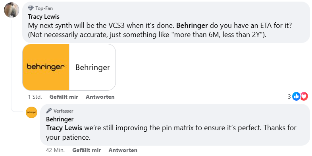The height and width of the screenshot is (156, 312).
Task: Click the orange Behringer logo thumbnail
Action: coord(46,67)
